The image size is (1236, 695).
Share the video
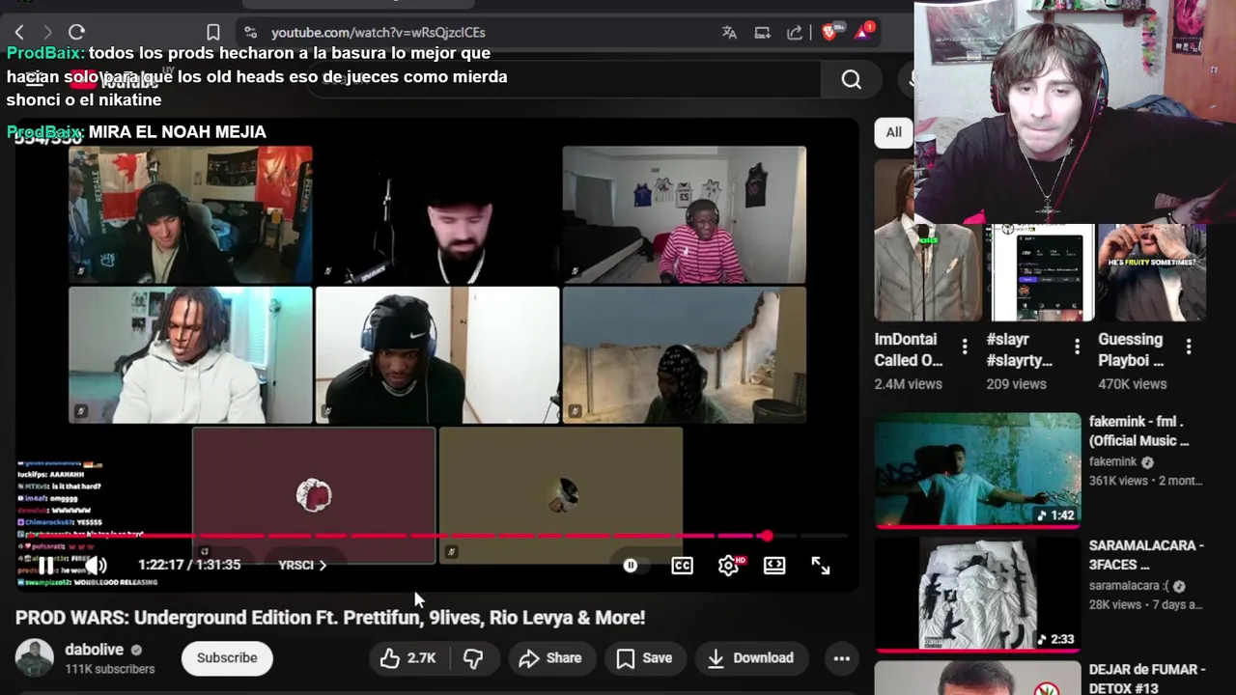(549, 657)
